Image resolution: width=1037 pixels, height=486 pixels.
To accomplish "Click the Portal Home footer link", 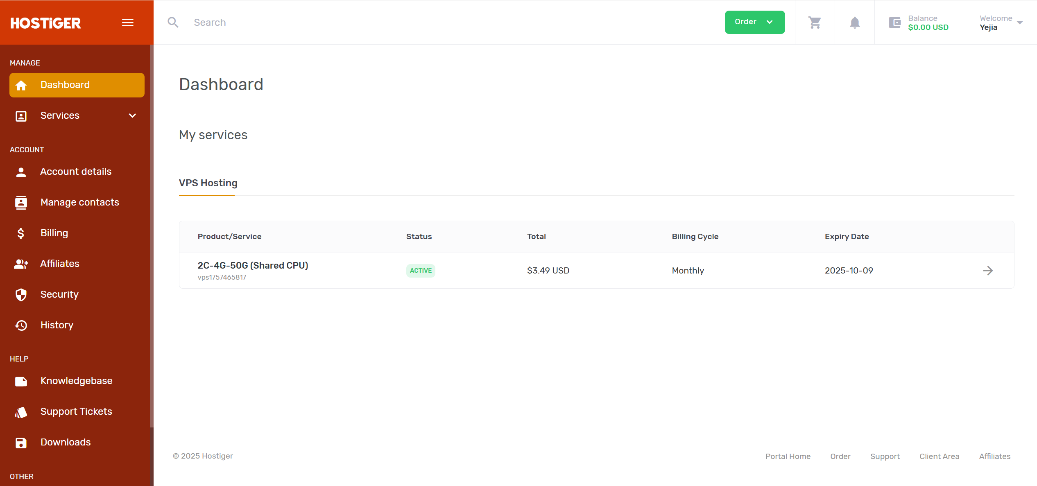I will (x=788, y=456).
